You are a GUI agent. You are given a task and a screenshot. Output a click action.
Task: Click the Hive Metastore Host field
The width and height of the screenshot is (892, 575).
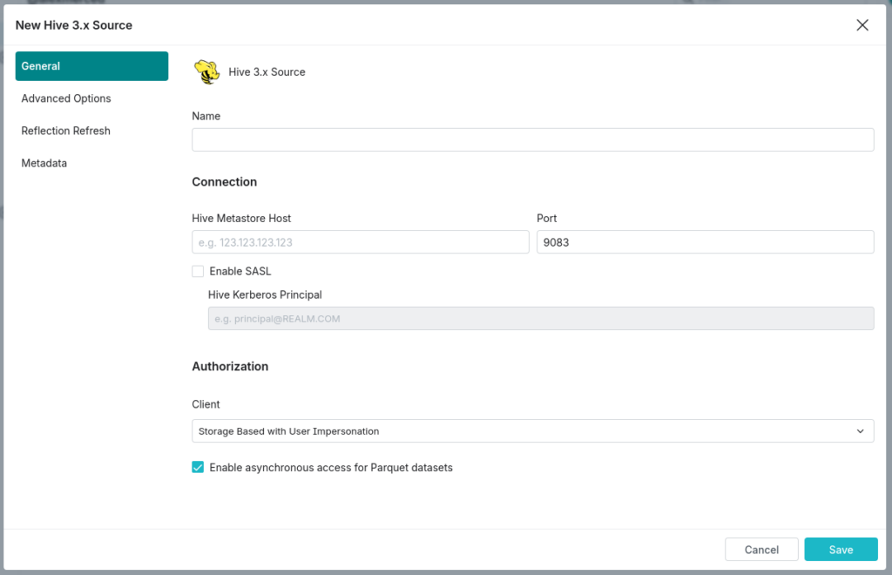point(360,242)
